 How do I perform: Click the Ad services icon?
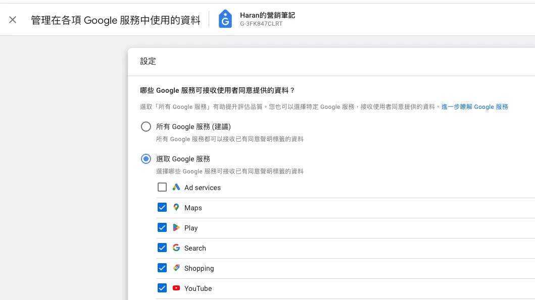(176, 187)
